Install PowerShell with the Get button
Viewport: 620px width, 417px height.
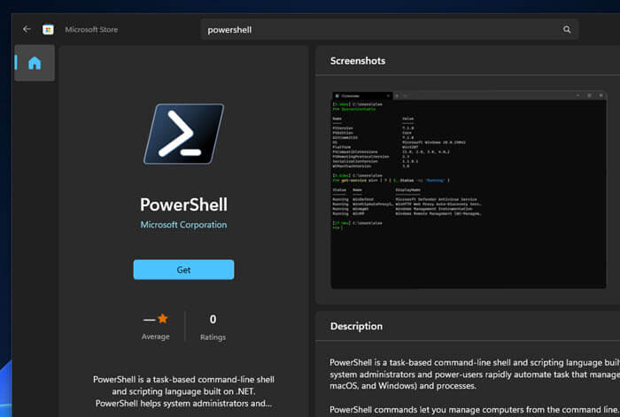184,269
